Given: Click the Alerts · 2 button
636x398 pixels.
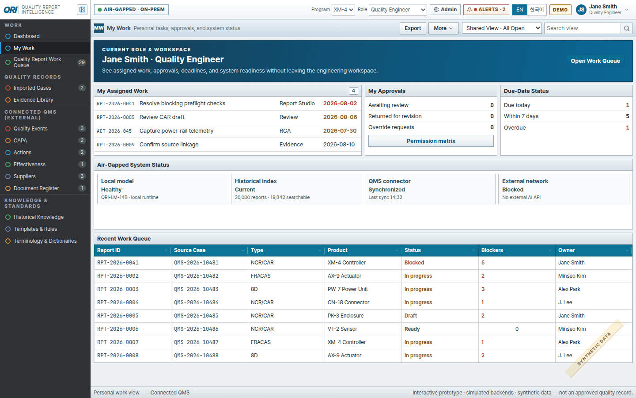Looking at the screenshot, I should tap(486, 10).
